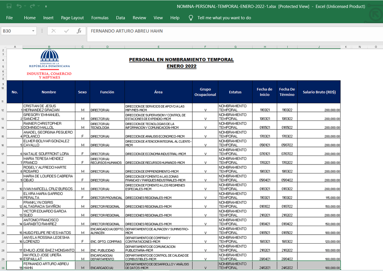Click DIRECCION DE EMPRENDIMIENTO-MICM cell
The image size is (383, 271).
tap(158, 169)
